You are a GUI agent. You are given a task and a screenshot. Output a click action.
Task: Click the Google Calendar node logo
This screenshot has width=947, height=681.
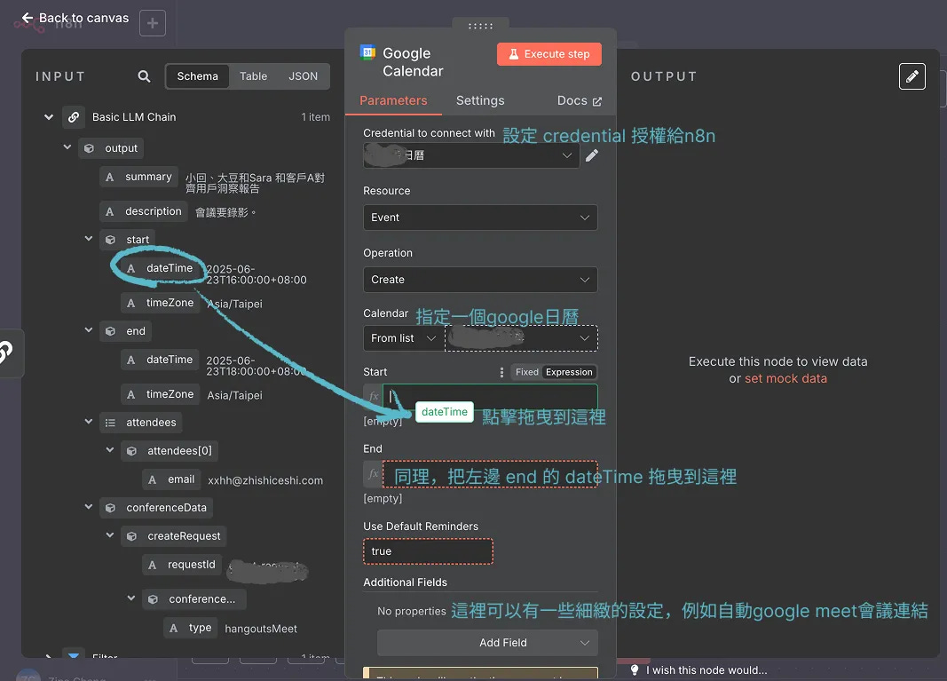click(367, 52)
